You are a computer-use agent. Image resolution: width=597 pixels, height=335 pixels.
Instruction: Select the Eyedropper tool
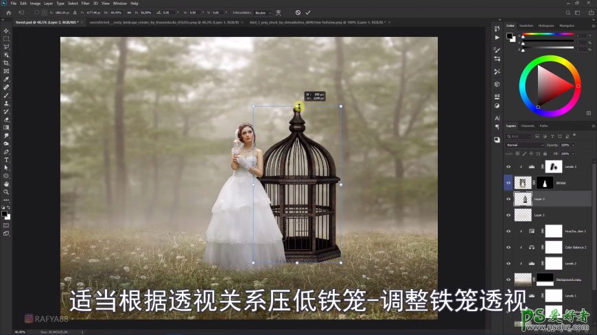pyautogui.click(x=6, y=79)
